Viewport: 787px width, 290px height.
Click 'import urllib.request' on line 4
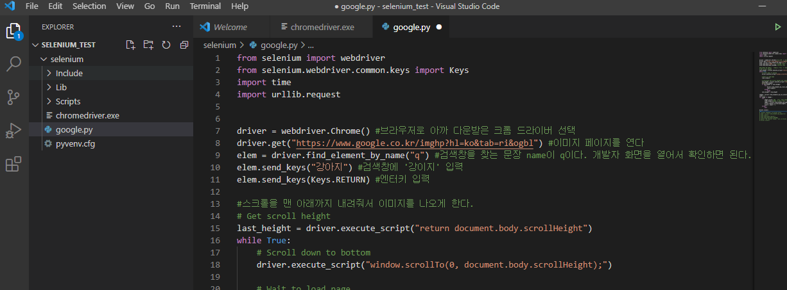pyautogui.click(x=289, y=94)
